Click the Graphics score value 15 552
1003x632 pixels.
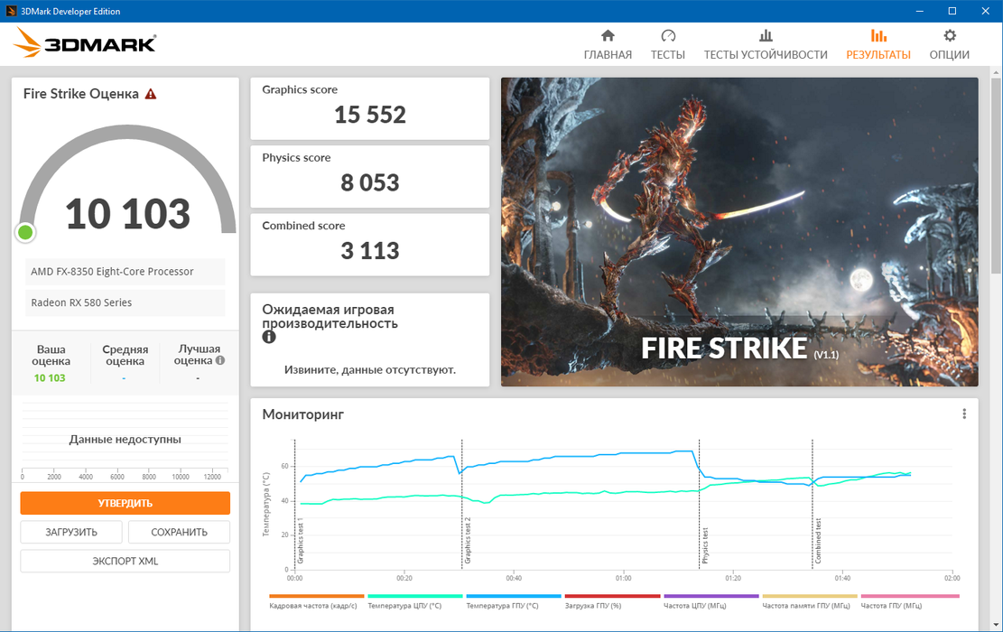point(370,116)
